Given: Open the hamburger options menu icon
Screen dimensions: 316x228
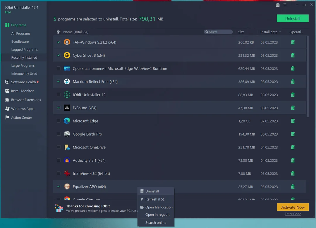Looking at the screenshot, I should coord(285,5).
